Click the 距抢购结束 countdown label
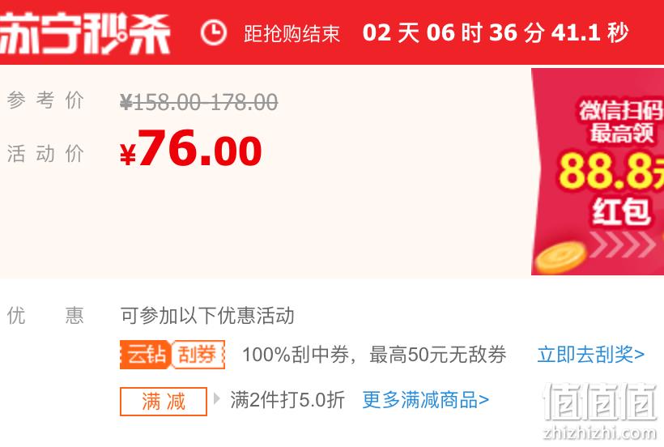The height and width of the screenshot is (447, 664). [292, 33]
